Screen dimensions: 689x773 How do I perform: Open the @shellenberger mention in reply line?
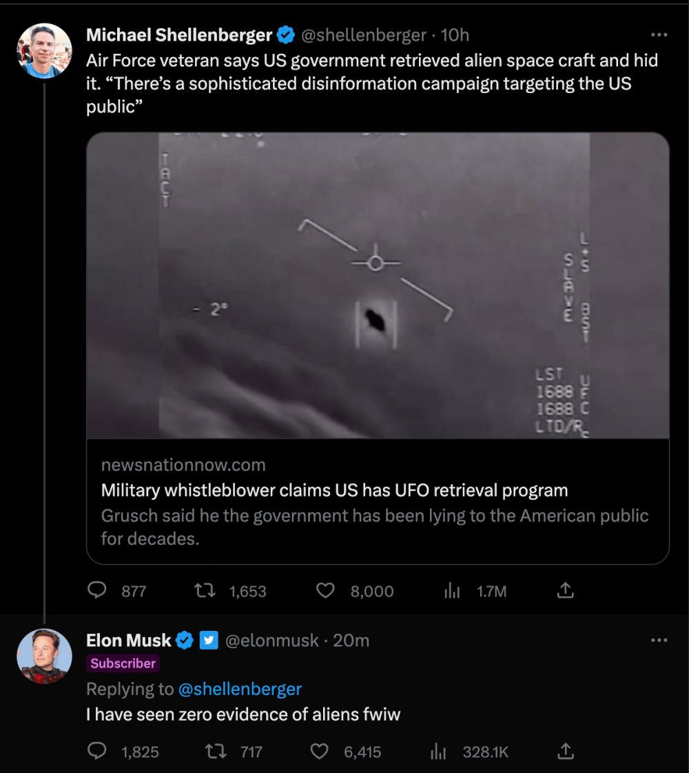(x=240, y=689)
